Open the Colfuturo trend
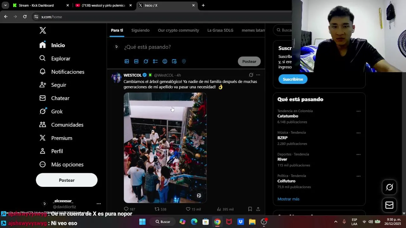Screen dimensions: 406x228 (x=286, y=181)
